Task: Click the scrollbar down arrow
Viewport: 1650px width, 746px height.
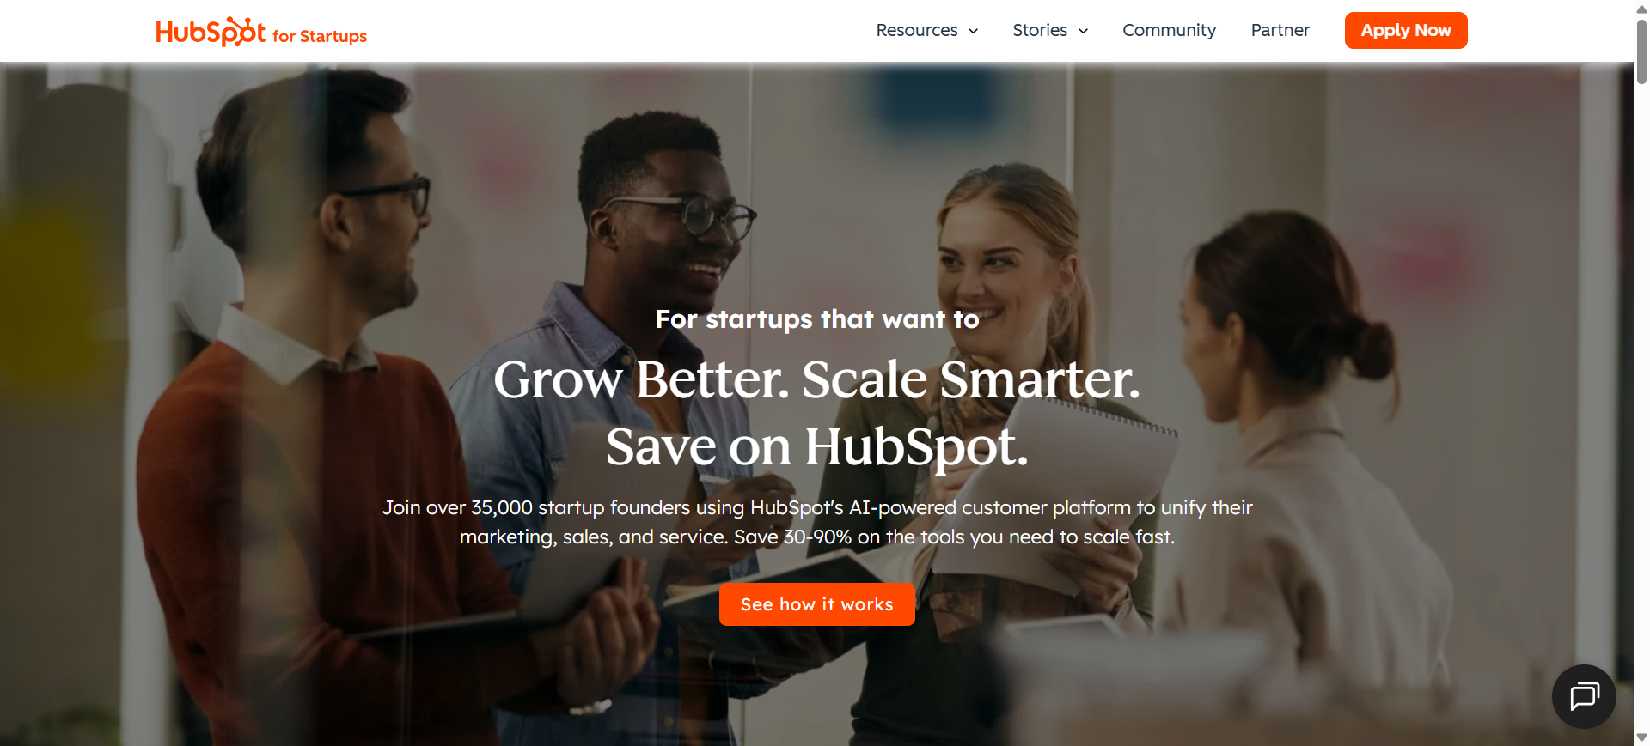Action: (1641, 737)
